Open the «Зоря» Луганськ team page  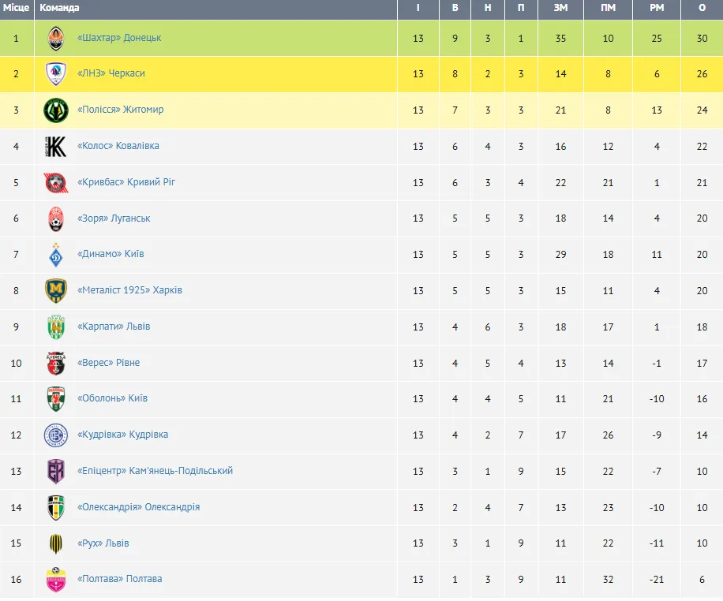pos(114,218)
